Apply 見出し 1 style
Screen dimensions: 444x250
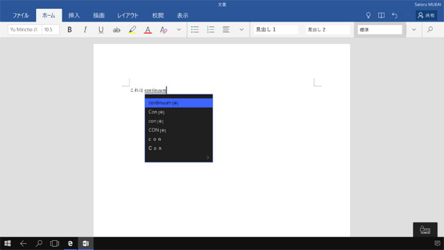pyautogui.click(x=276, y=30)
